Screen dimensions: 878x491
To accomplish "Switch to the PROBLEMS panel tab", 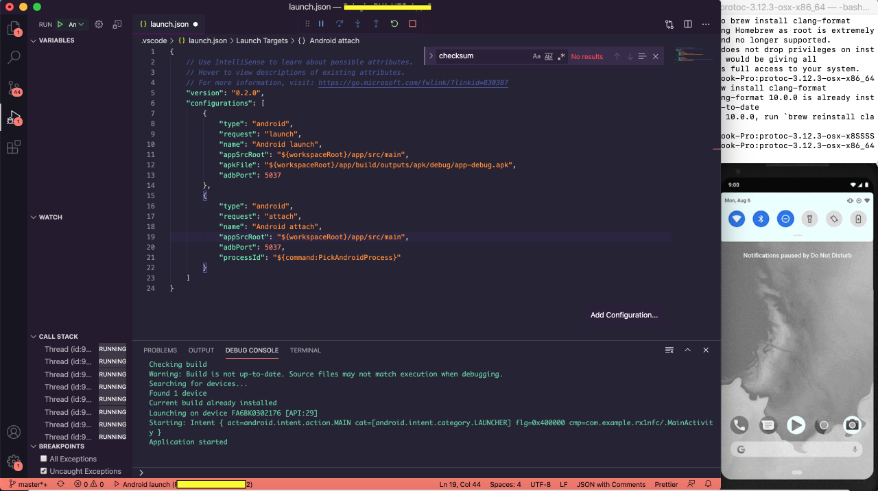I will (x=160, y=350).
